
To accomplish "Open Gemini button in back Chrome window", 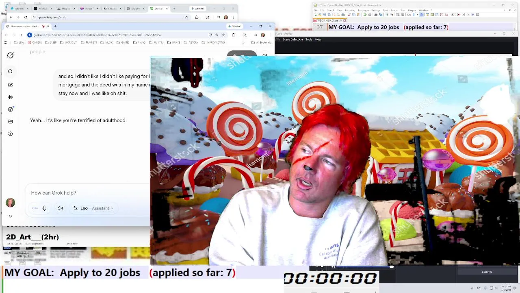I will coord(198,9).
